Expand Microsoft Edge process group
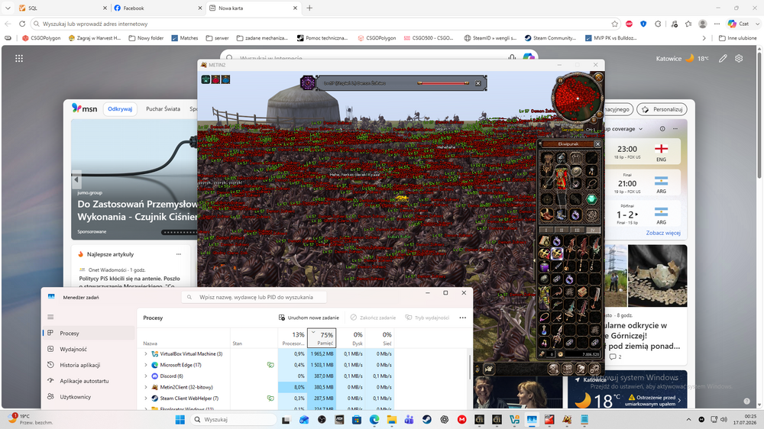The height and width of the screenshot is (429, 764). [x=146, y=365]
